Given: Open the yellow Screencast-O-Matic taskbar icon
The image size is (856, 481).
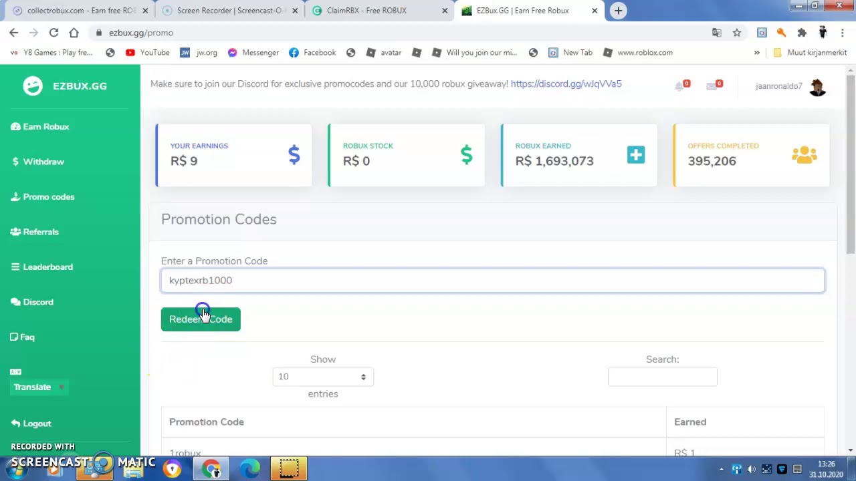Looking at the screenshot, I should 289,469.
